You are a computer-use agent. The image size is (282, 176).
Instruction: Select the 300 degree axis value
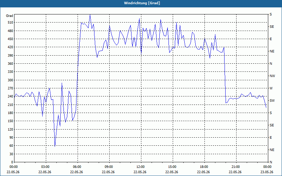11,80
